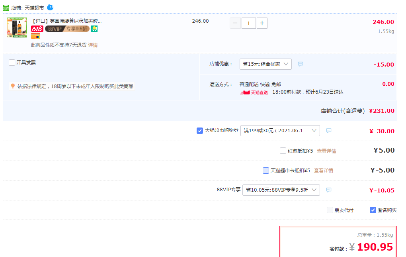Click 查看详情 link next to 天猫超市卡抵扣¥5

pos(323,171)
